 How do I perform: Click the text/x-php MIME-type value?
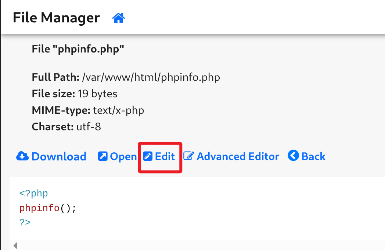pyautogui.click(x=119, y=110)
